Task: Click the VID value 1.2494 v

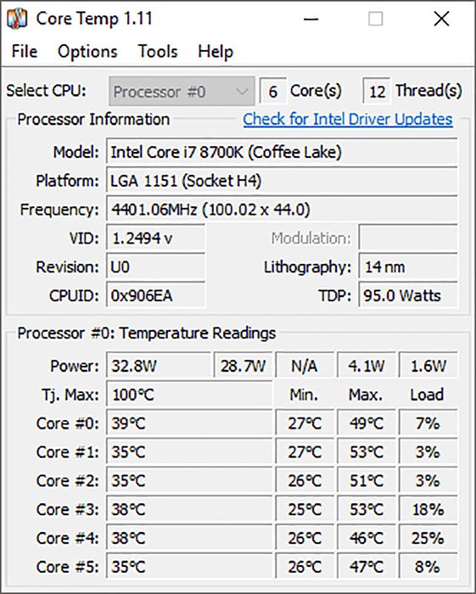Action: [155, 238]
